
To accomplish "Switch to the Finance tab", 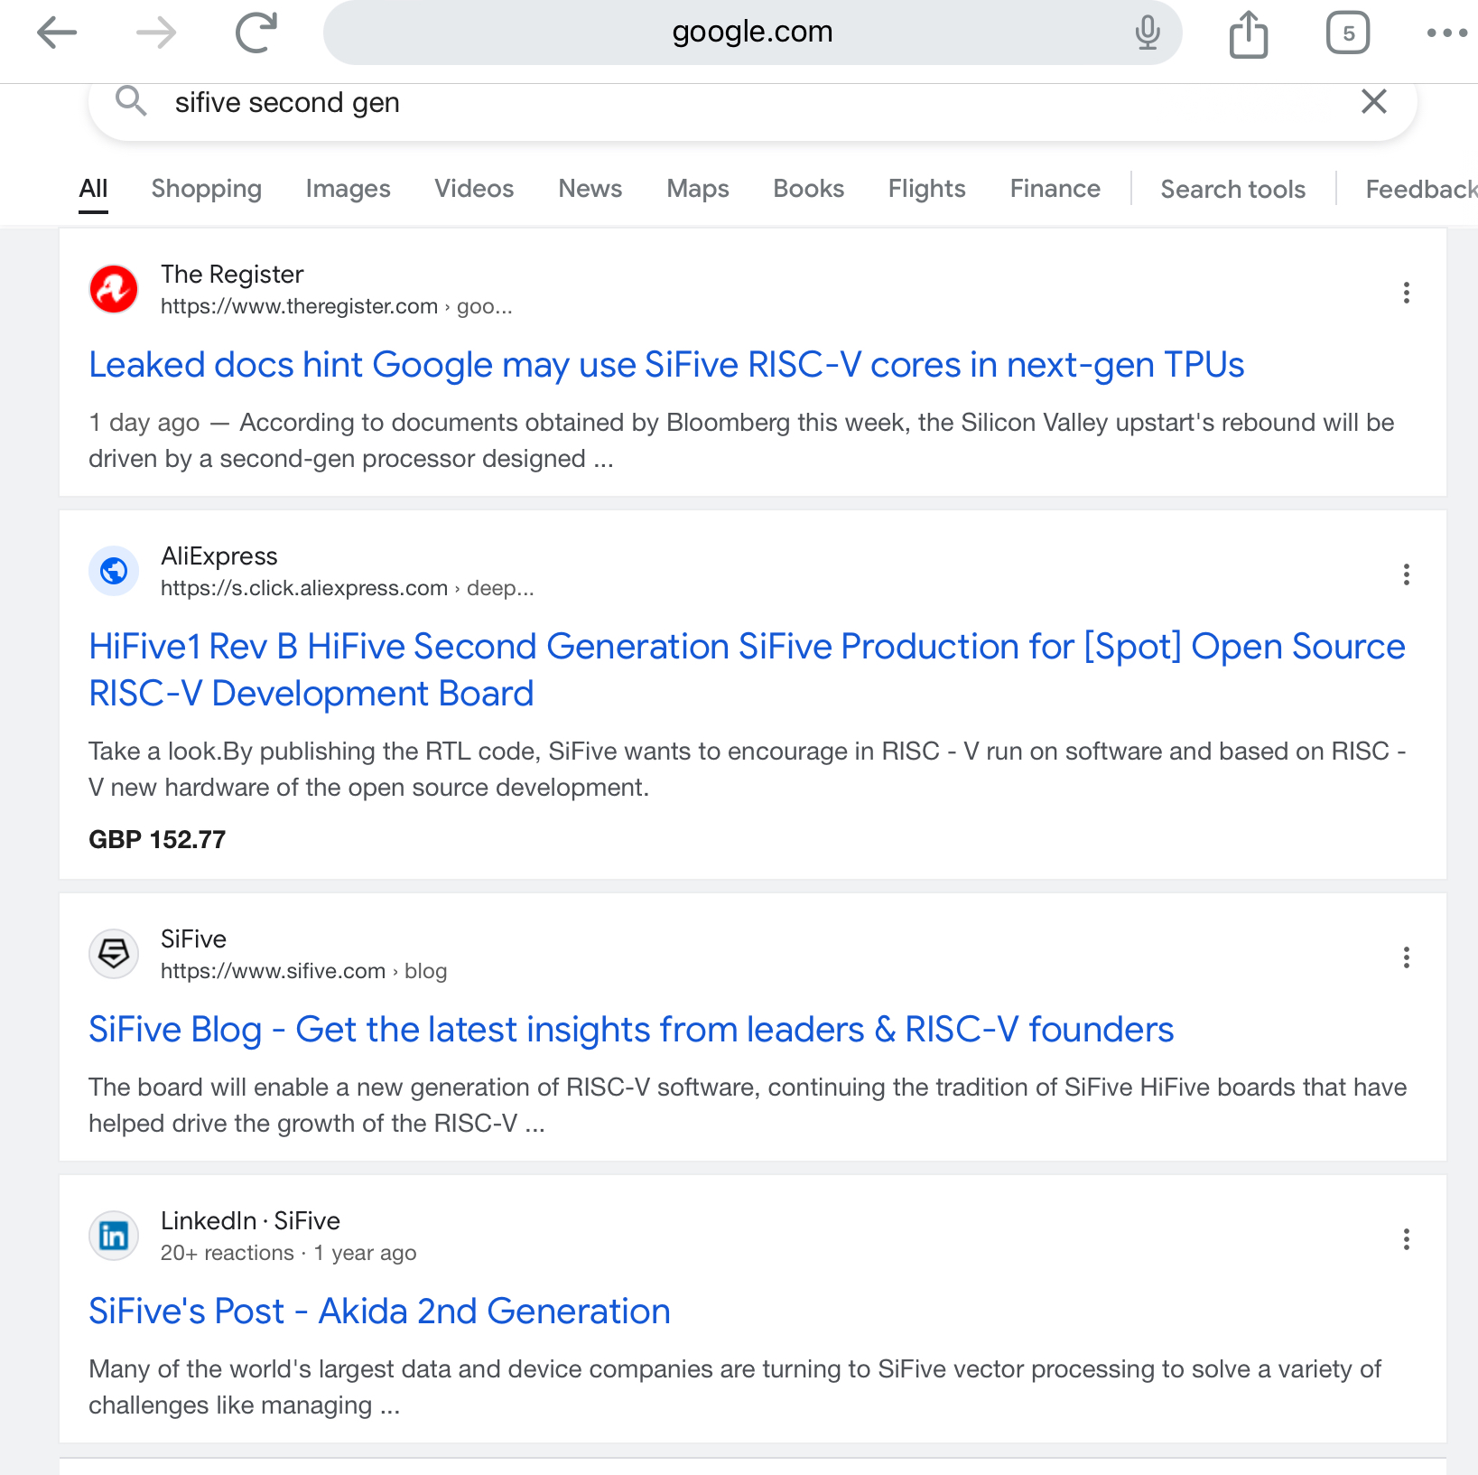I will (1055, 189).
